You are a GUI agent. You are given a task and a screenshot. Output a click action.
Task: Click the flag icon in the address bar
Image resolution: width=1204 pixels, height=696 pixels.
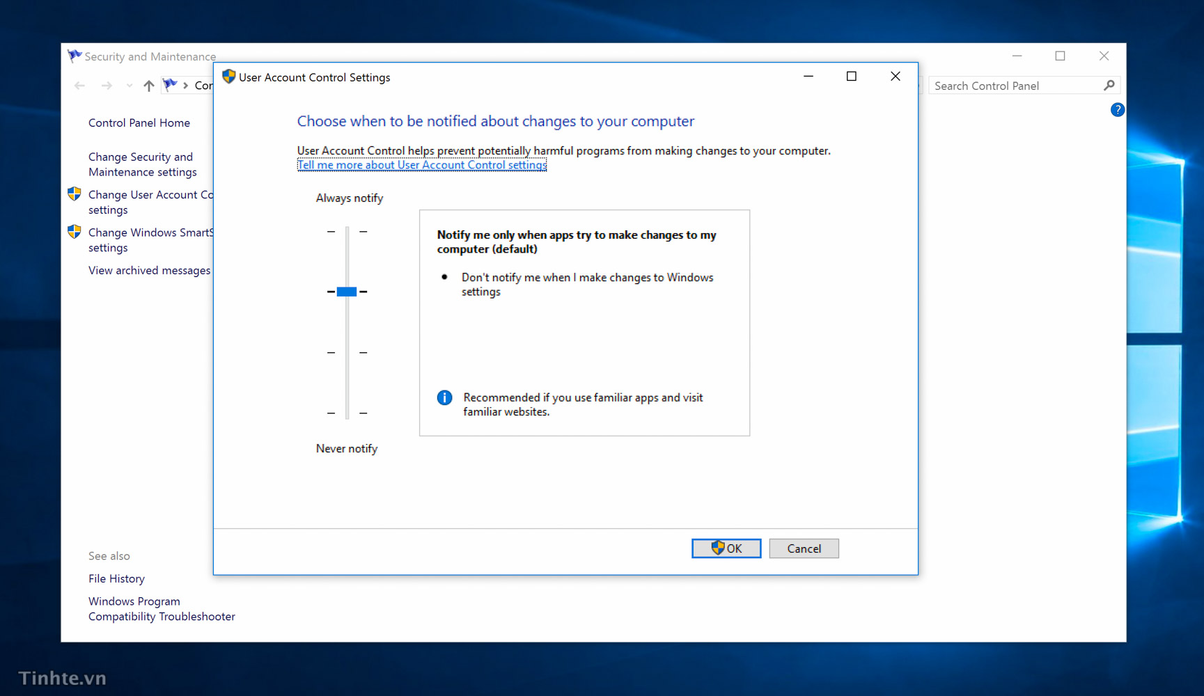coord(170,85)
